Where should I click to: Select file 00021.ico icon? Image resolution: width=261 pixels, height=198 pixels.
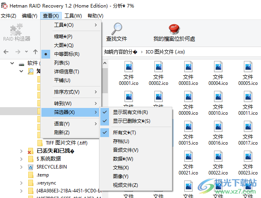point(188,156)
